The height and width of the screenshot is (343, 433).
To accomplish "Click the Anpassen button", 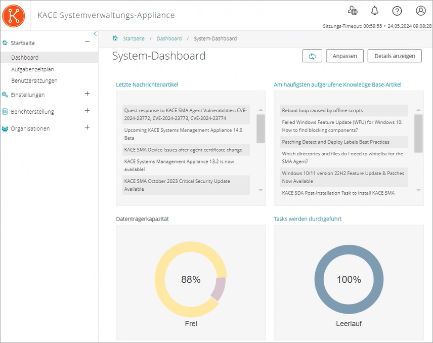I will (x=344, y=56).
